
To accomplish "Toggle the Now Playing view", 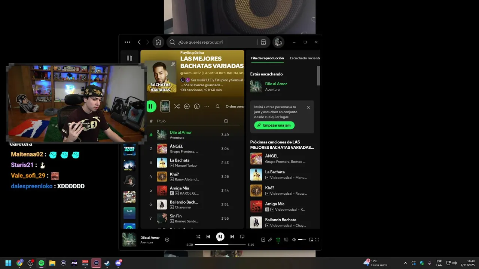I will [263, 240].
